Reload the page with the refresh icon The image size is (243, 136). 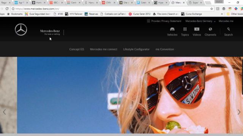click(7, 9)
